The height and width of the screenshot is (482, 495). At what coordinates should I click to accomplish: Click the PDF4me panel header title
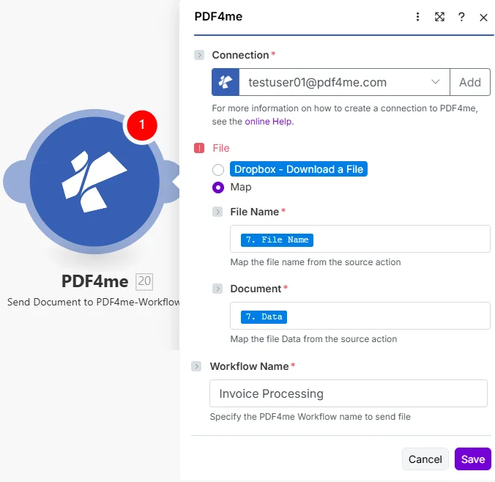[218, 16]
